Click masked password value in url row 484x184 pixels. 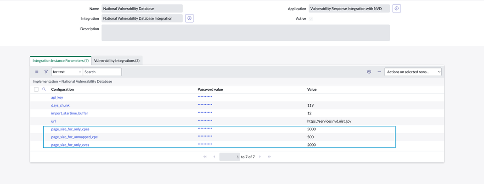tap(205, 121)
